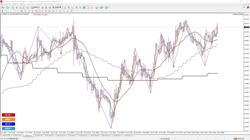This screenshot has width=250, height=140.
Task: Activate the standard cursor mode
Action: coord(2,11)
